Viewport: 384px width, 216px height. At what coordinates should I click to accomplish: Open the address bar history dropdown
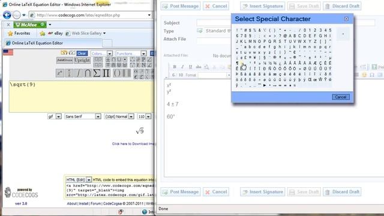click(149, 15)
